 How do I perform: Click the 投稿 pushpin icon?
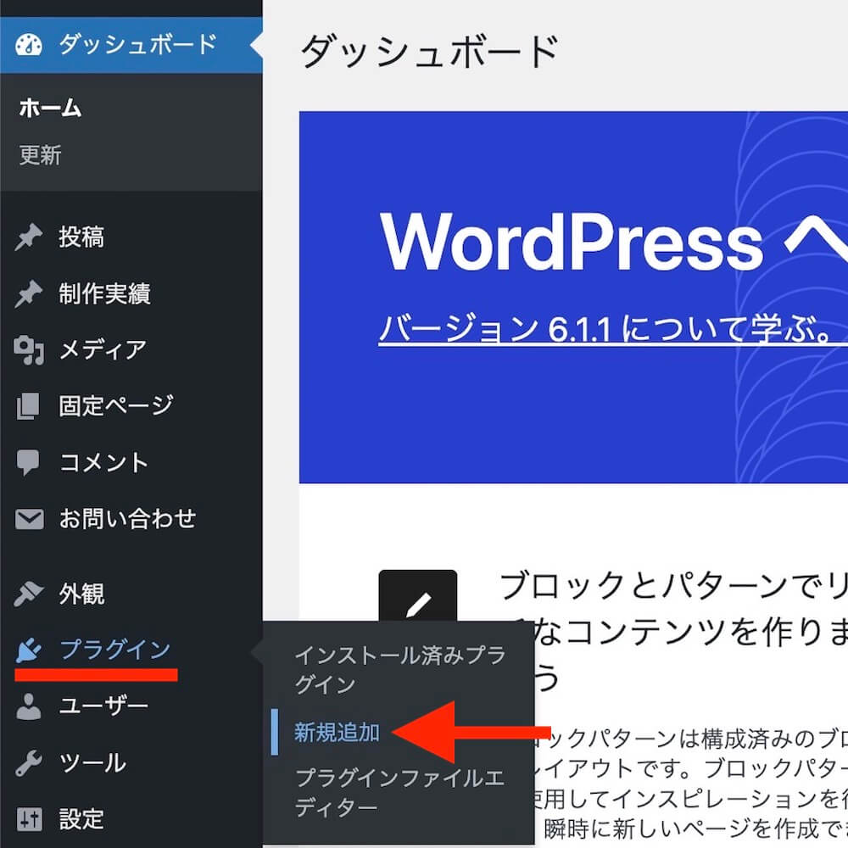[29, 237]
